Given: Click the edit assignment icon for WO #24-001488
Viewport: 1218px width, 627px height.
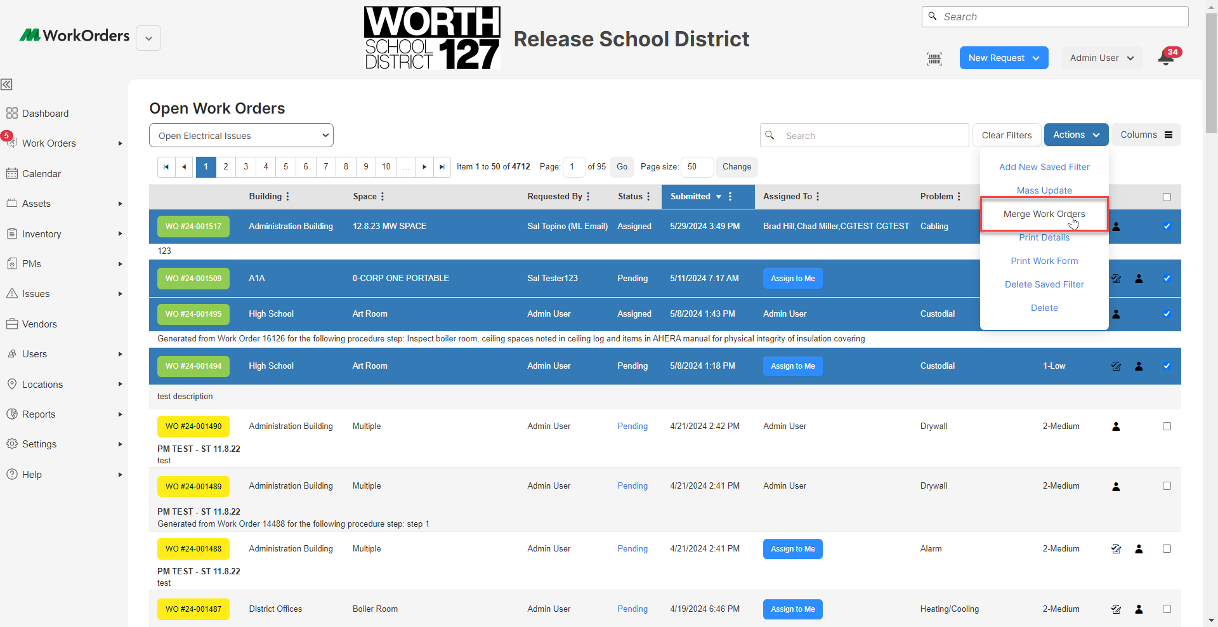Looking at the screenshot, I should pyautogui.click(x=1116, y=549).
